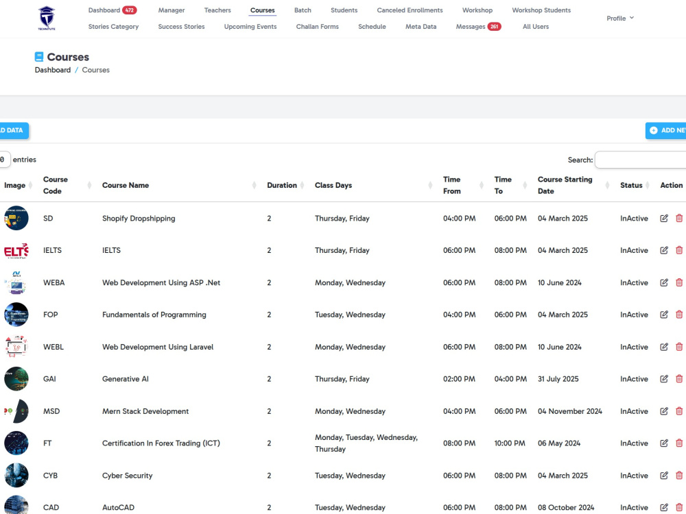Open the Teachers page
The width and height of the screenshot is (686, 514).
217,10
